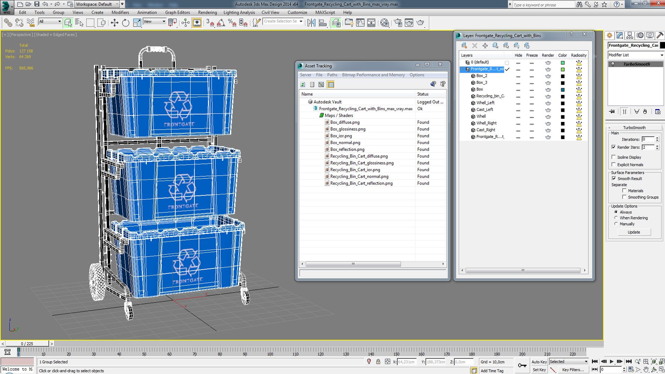Viewport: 665px width, 374px height.
Task: Select Box_diffuse.png in Asset Tracking
Action: (345, 122)
